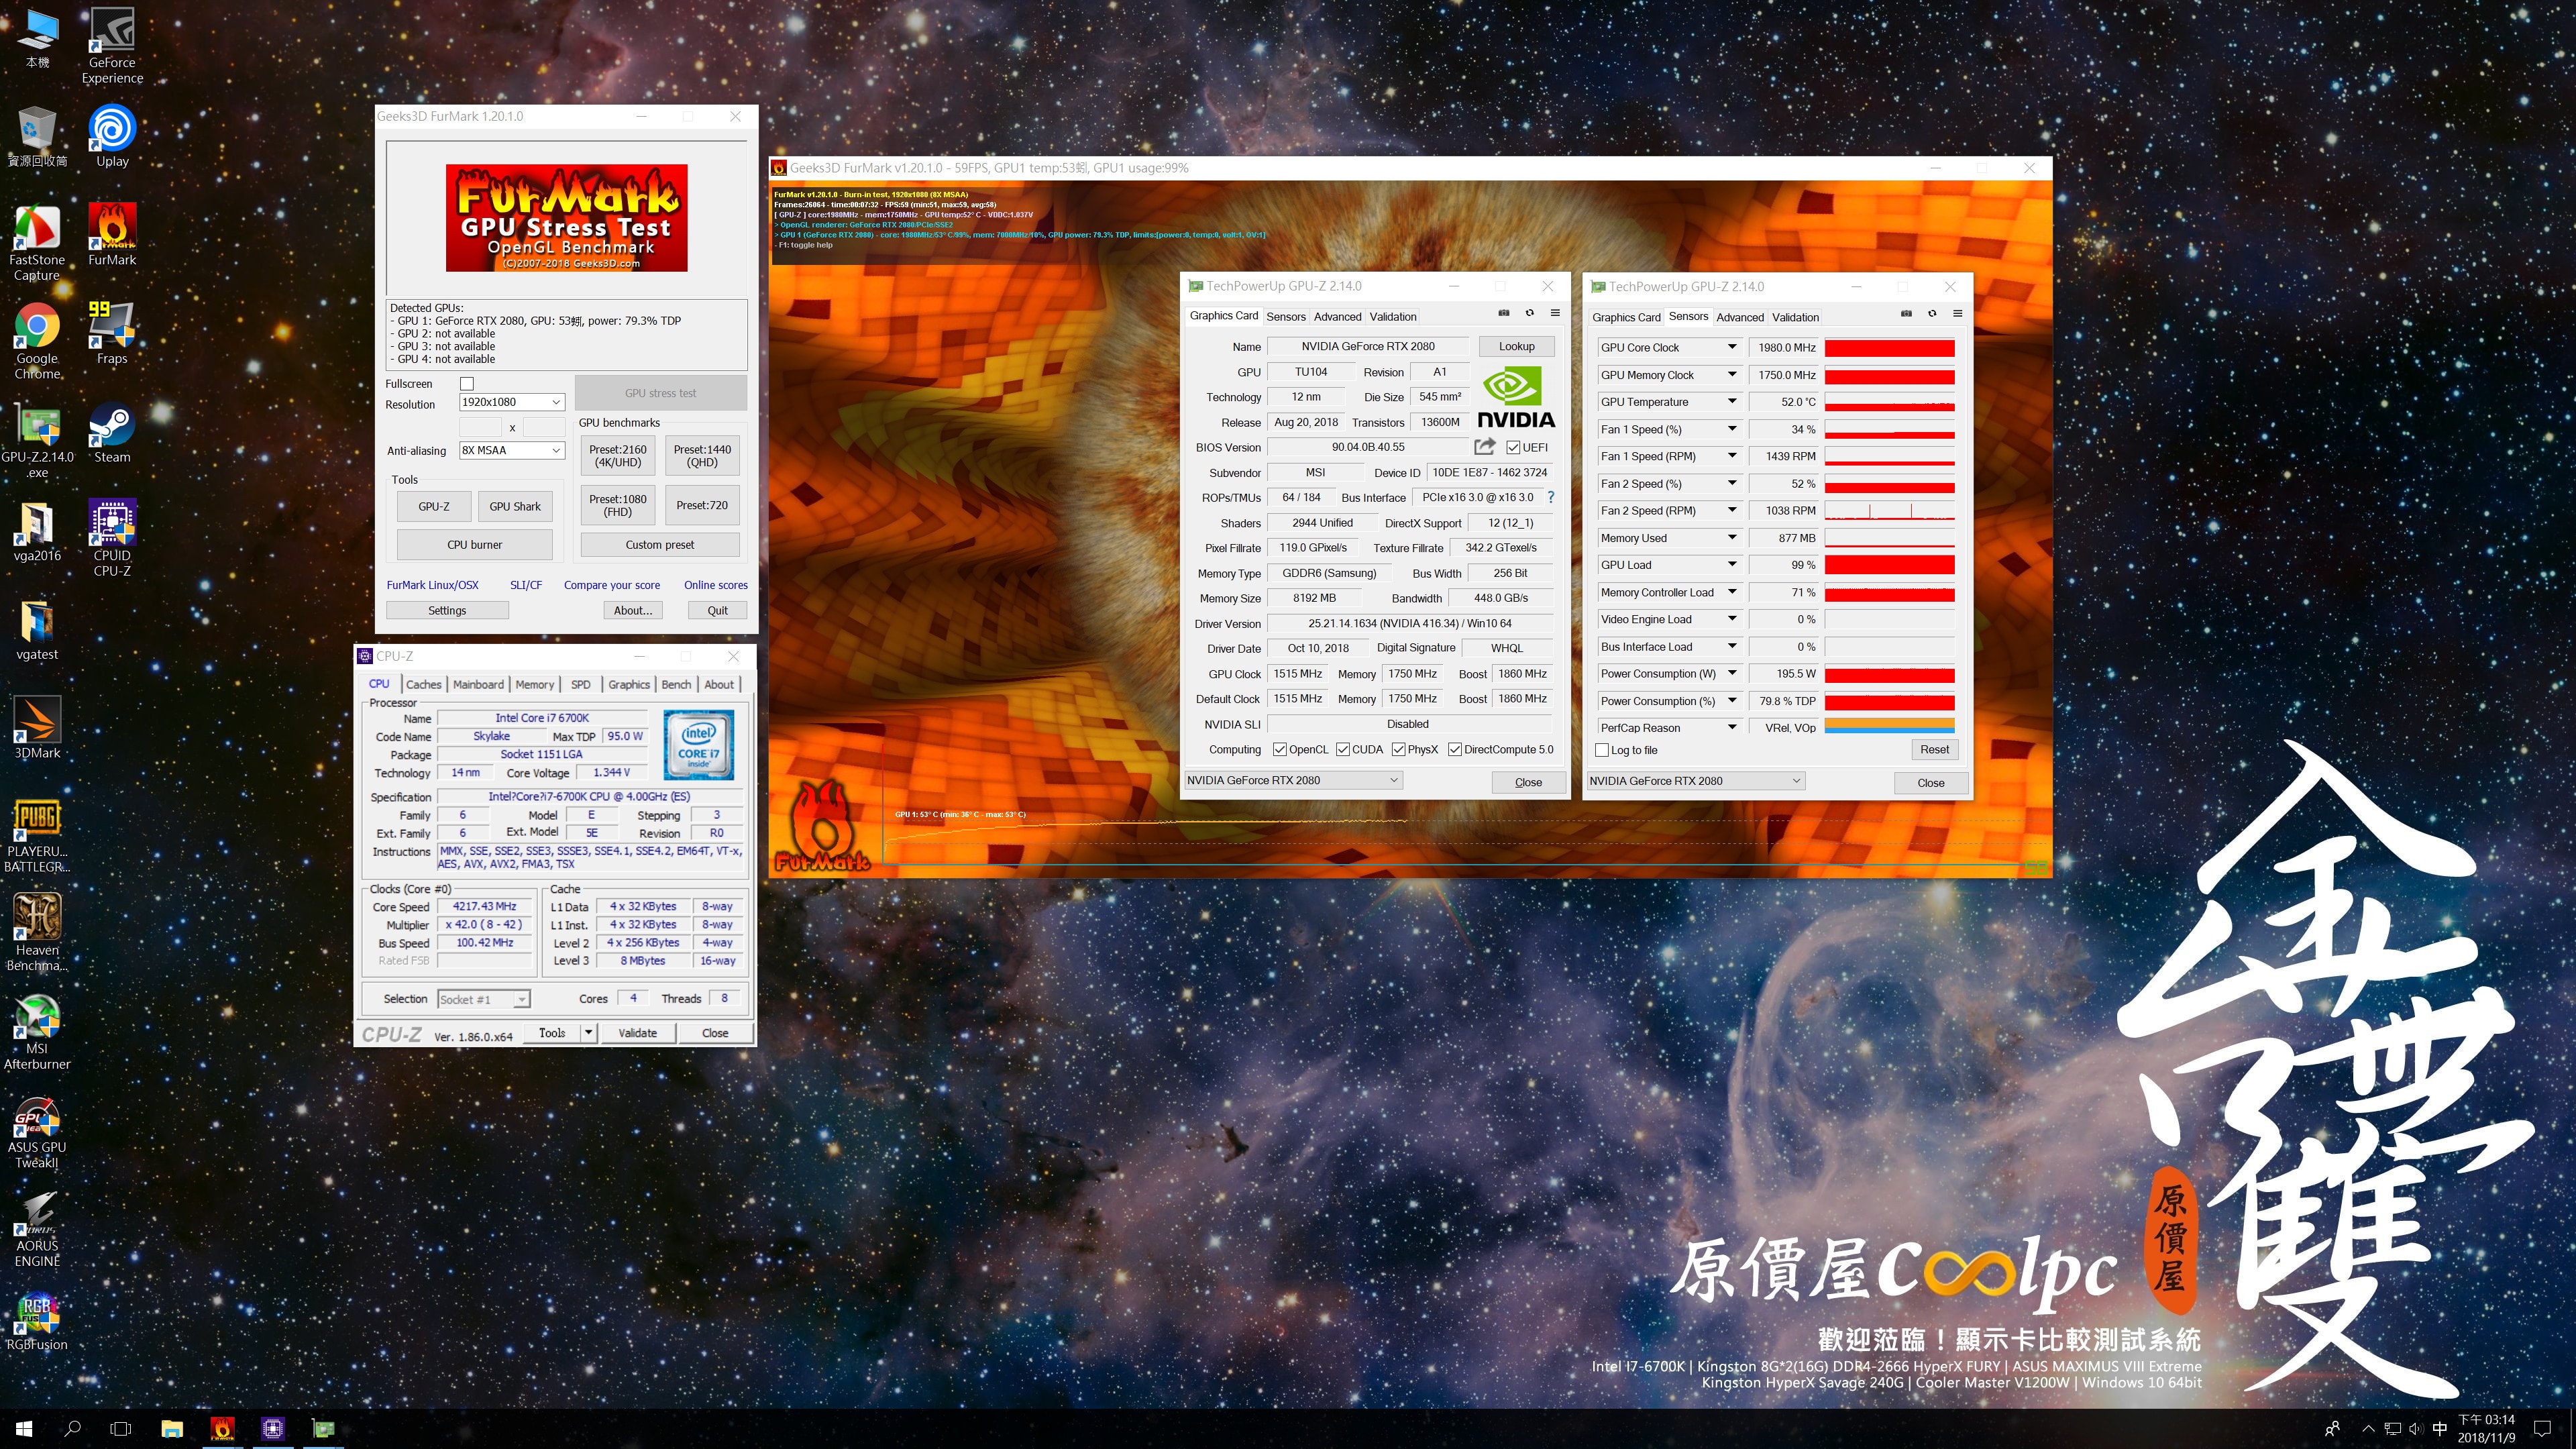2576x1449 pixels.
Task: Open Uplay desktop shortcut
Action: (x=112, y=135)
